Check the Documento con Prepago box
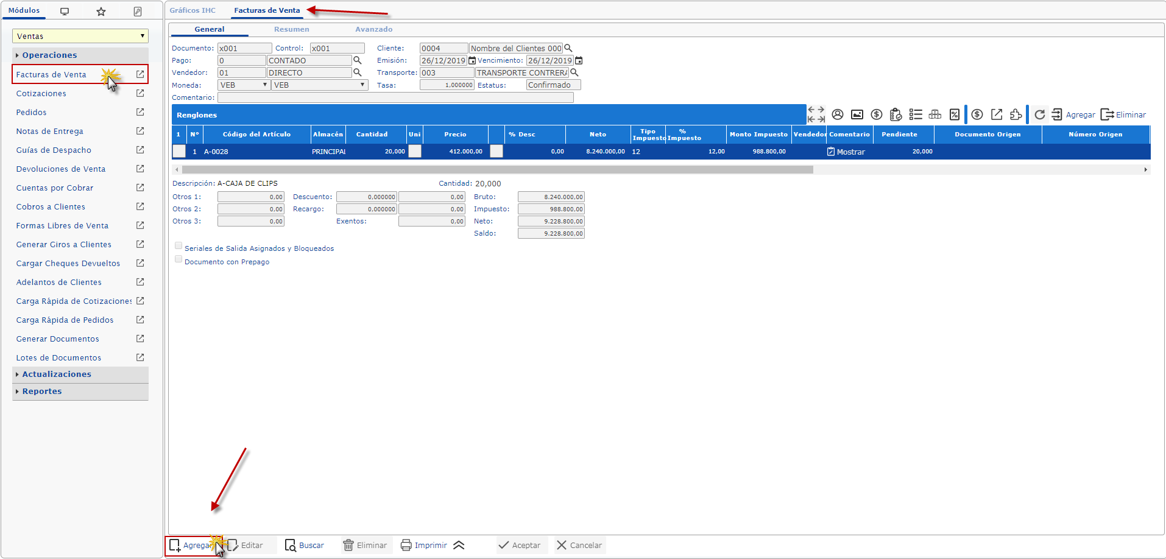Screen dimensions: 1166x559 coord(178,259)
